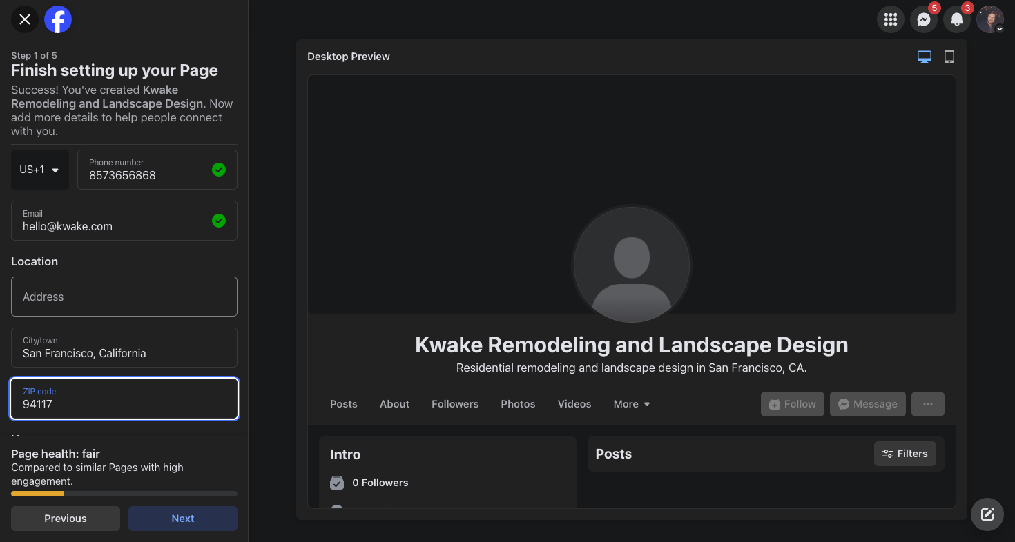
Task: Open the US+1 country code dropdown
Action: click(40, 170)
